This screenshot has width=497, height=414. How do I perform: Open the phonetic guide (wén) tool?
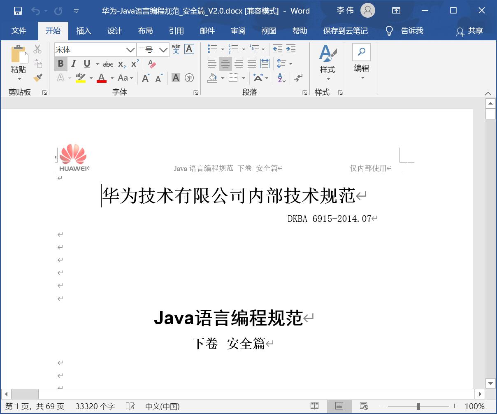coord(176,49)
